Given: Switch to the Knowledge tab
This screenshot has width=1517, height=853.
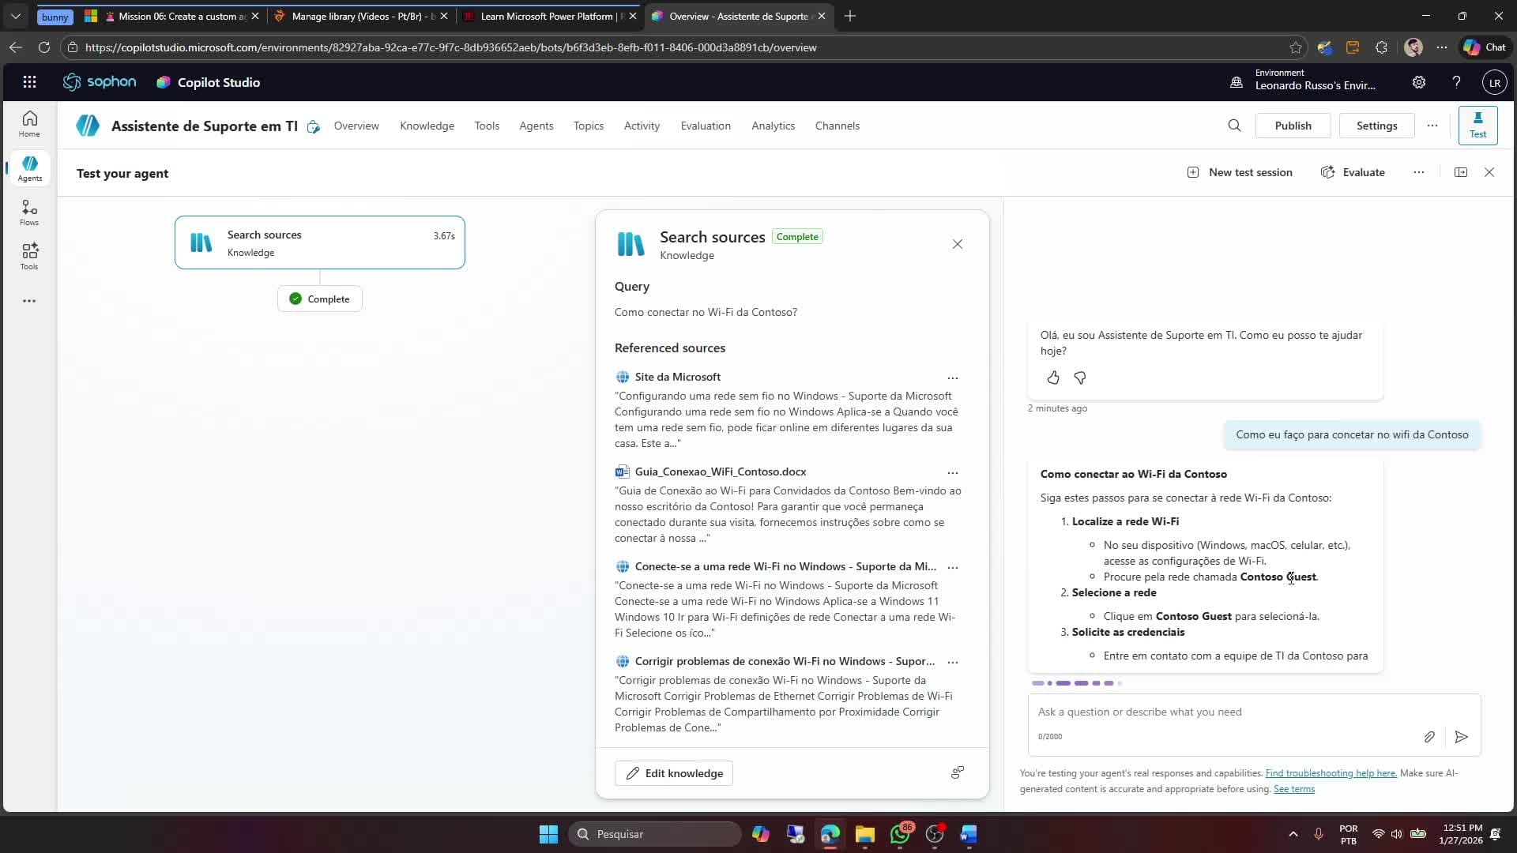Looking at the screenshot, I should (x=427, y=126).
